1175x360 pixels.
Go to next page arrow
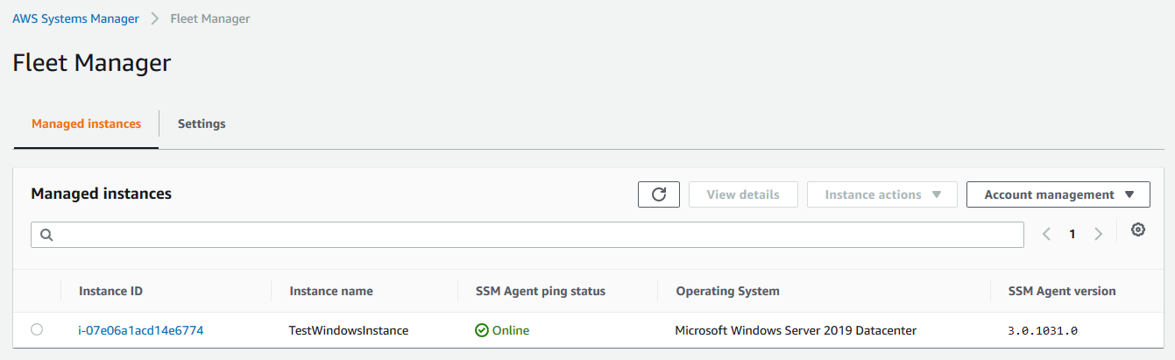tap(1098, 234)
